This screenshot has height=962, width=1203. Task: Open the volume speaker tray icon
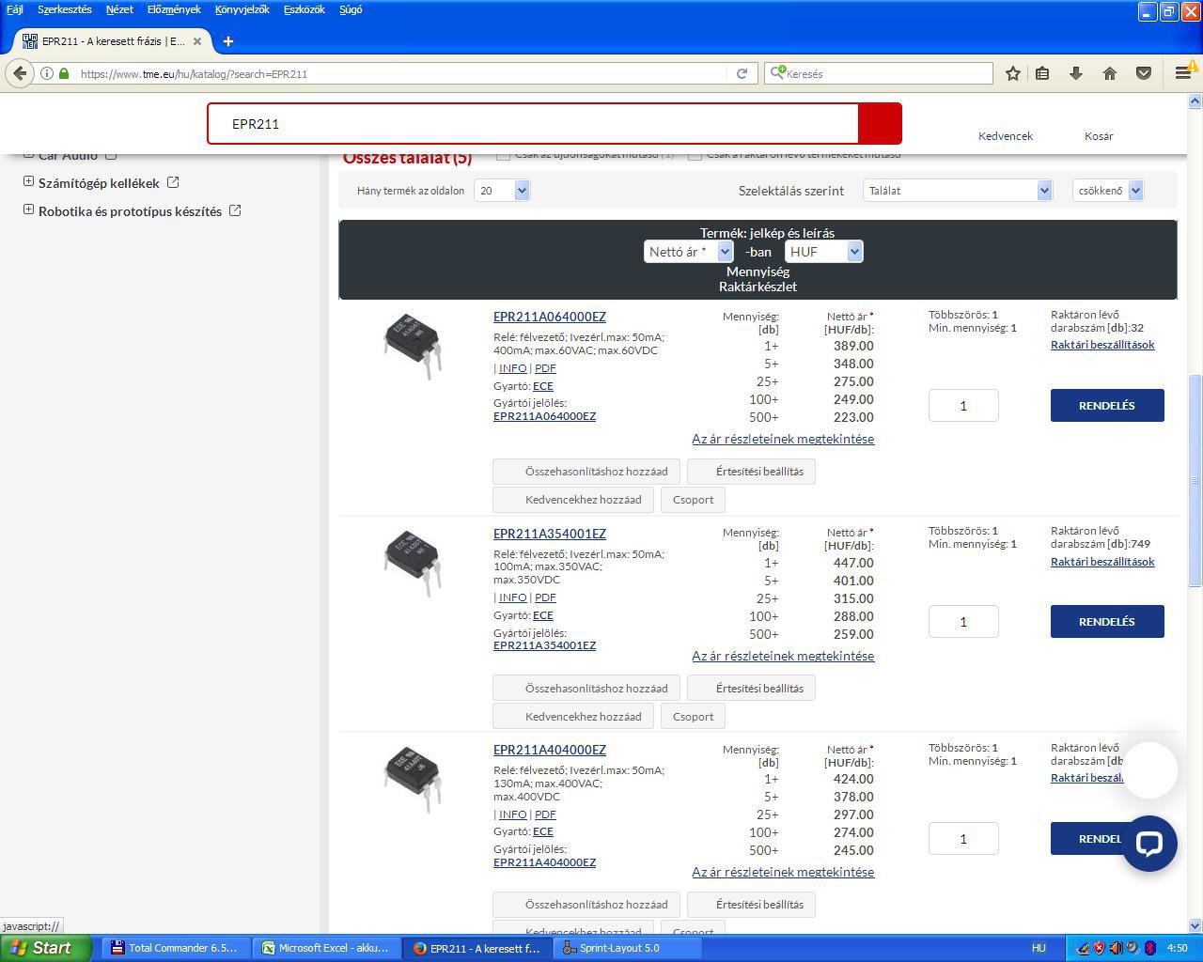pyautogui.click(x=1116, y=948)
